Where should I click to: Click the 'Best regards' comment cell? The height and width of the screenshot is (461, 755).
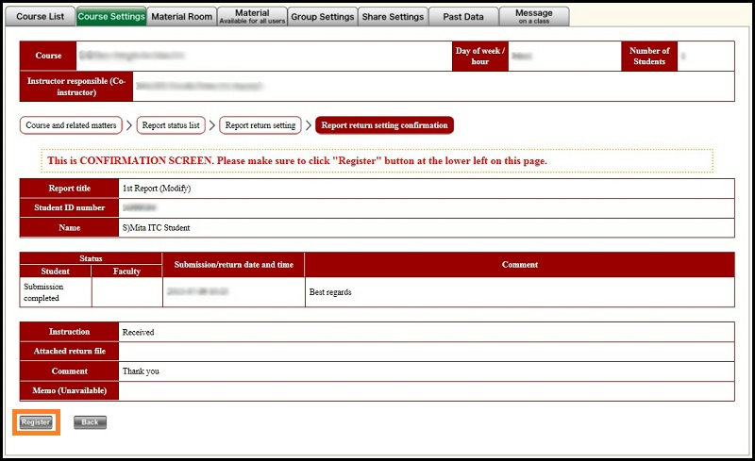point(329,292)
